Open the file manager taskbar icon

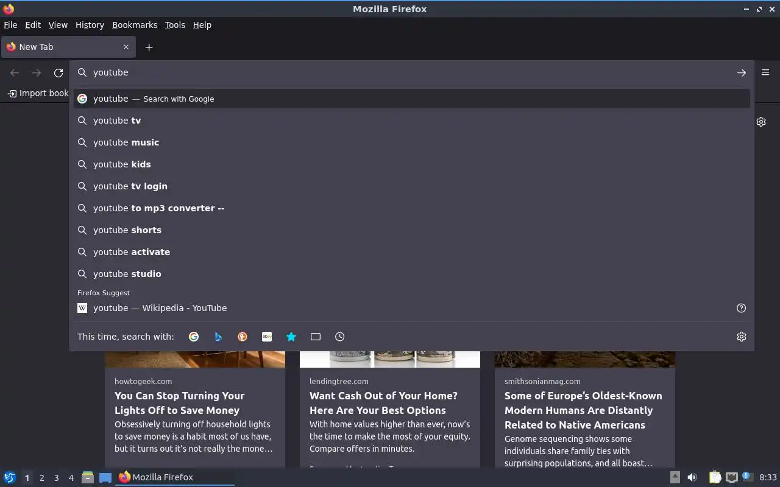[88, 477]
